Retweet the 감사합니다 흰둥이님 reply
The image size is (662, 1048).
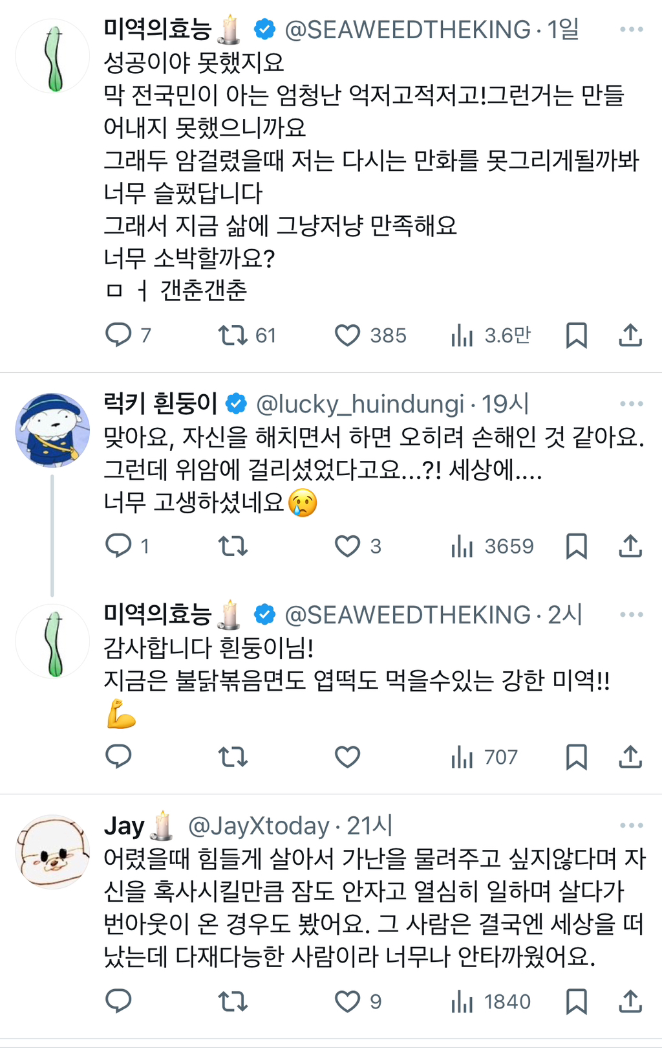pos(233,757)
